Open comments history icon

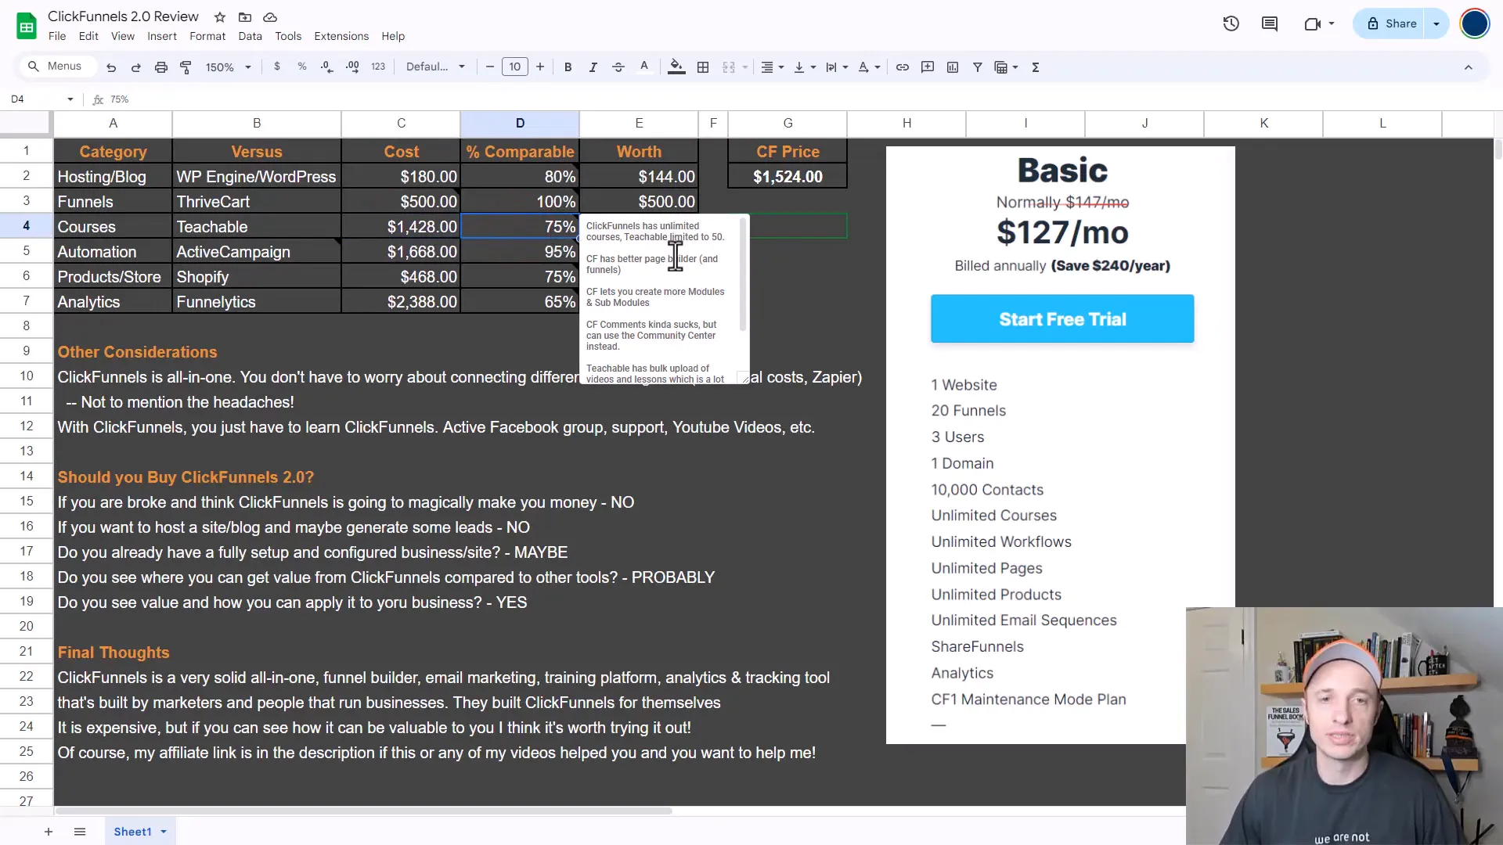1270,23
